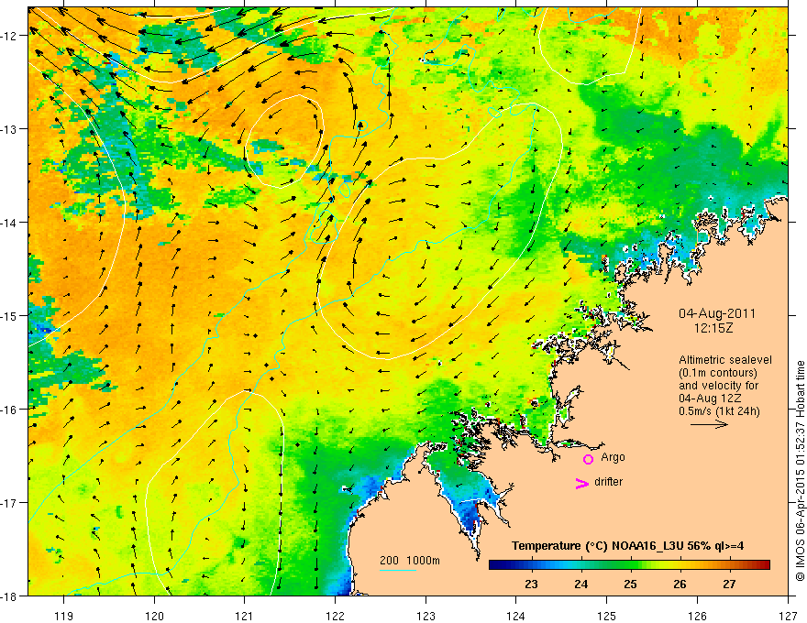Click the longitude label 126
The height and width of the screenshot is (623, 807).
coord(697,616)
